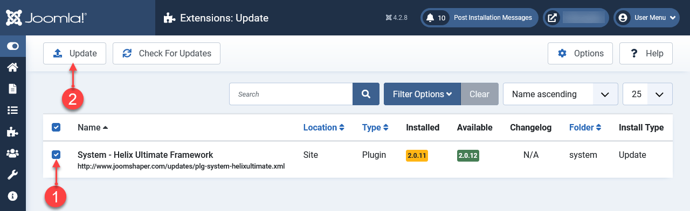690x211 pixels.
Task: Click the Joomla 4.2.8 version label
Action: pyautogui.click(x=397, y=18)
